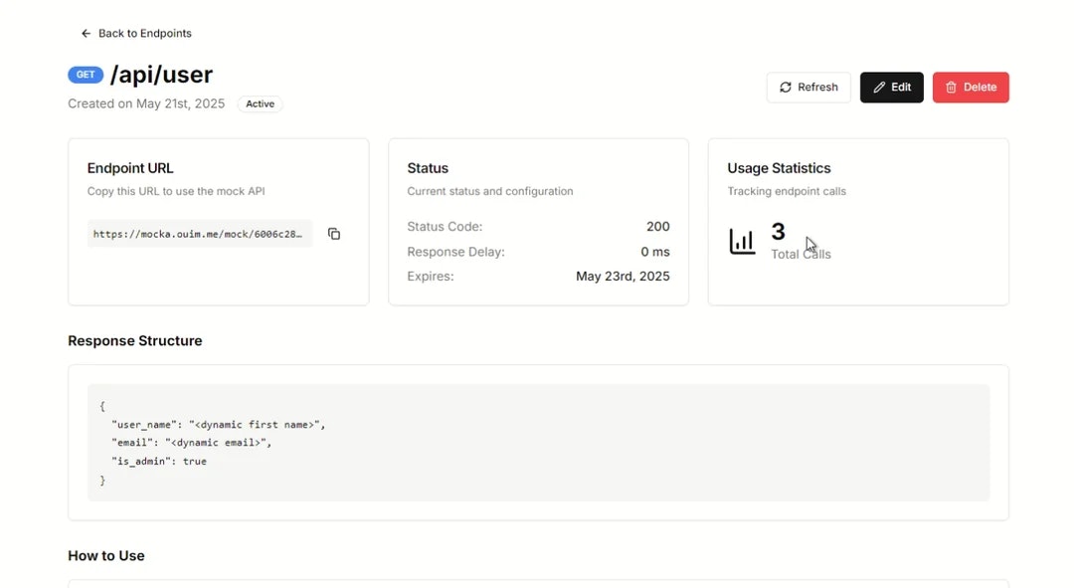The width and height of the screenshot is (1074, 588).
Task: Click the Response Delay value 0 ms
Action: 654,252
